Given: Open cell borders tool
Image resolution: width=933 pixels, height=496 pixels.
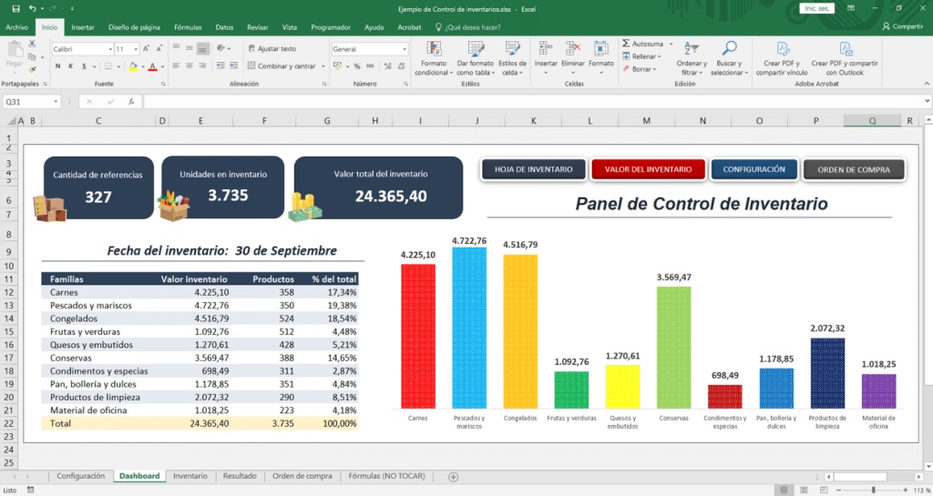Looking at the screenshot, I should [x=108, y=66].
